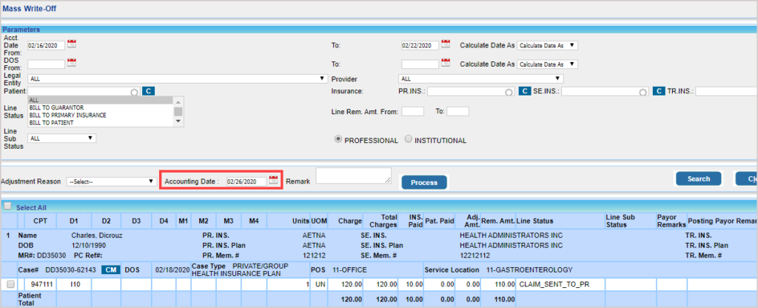Expand the Line Sub Status dropdown
Viewport: 758px width, 308px height.
[62, 138]
